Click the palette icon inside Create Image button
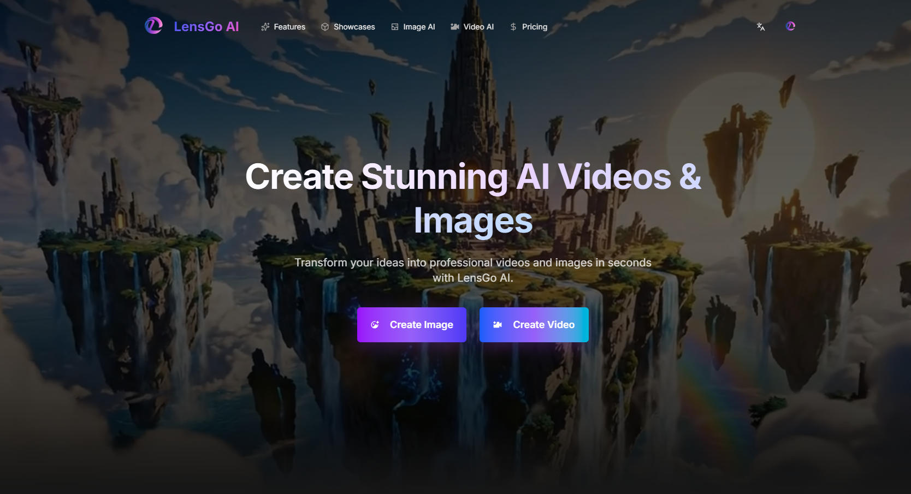911x494 pixels. (x=375, y=324)
